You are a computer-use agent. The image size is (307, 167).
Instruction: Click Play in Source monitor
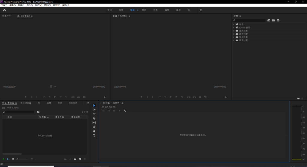[55, 97]
